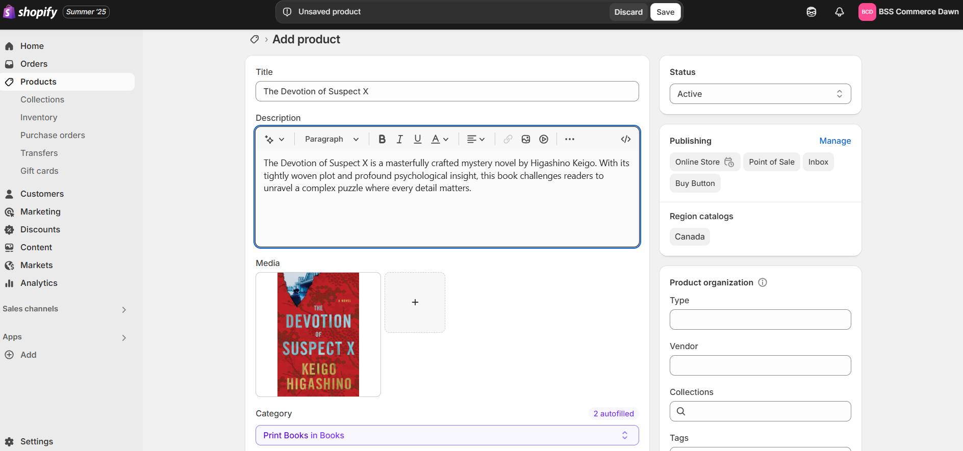
Task: Toggle bold formatting
Action: 382,139
